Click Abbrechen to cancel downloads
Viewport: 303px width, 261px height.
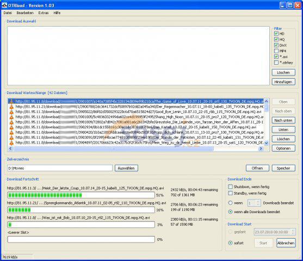coord(286,243)
